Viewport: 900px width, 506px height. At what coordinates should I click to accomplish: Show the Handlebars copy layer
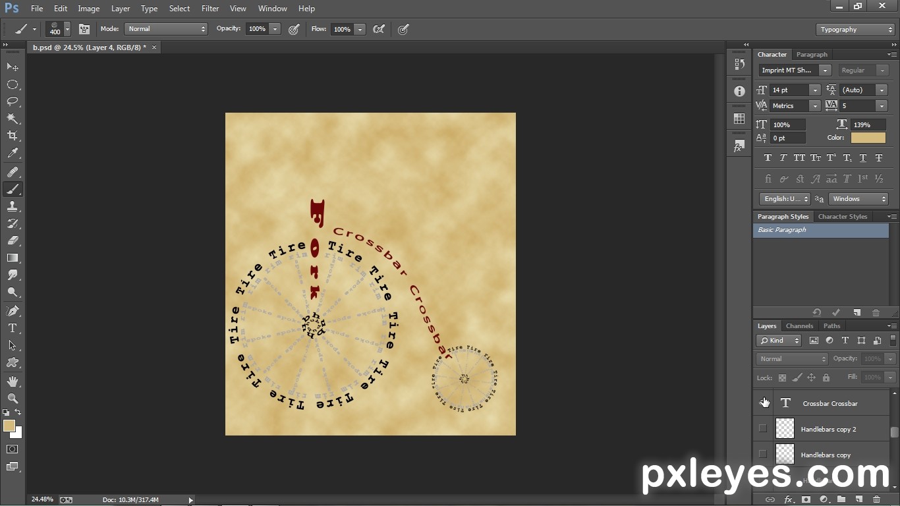(x=763, y=455)
